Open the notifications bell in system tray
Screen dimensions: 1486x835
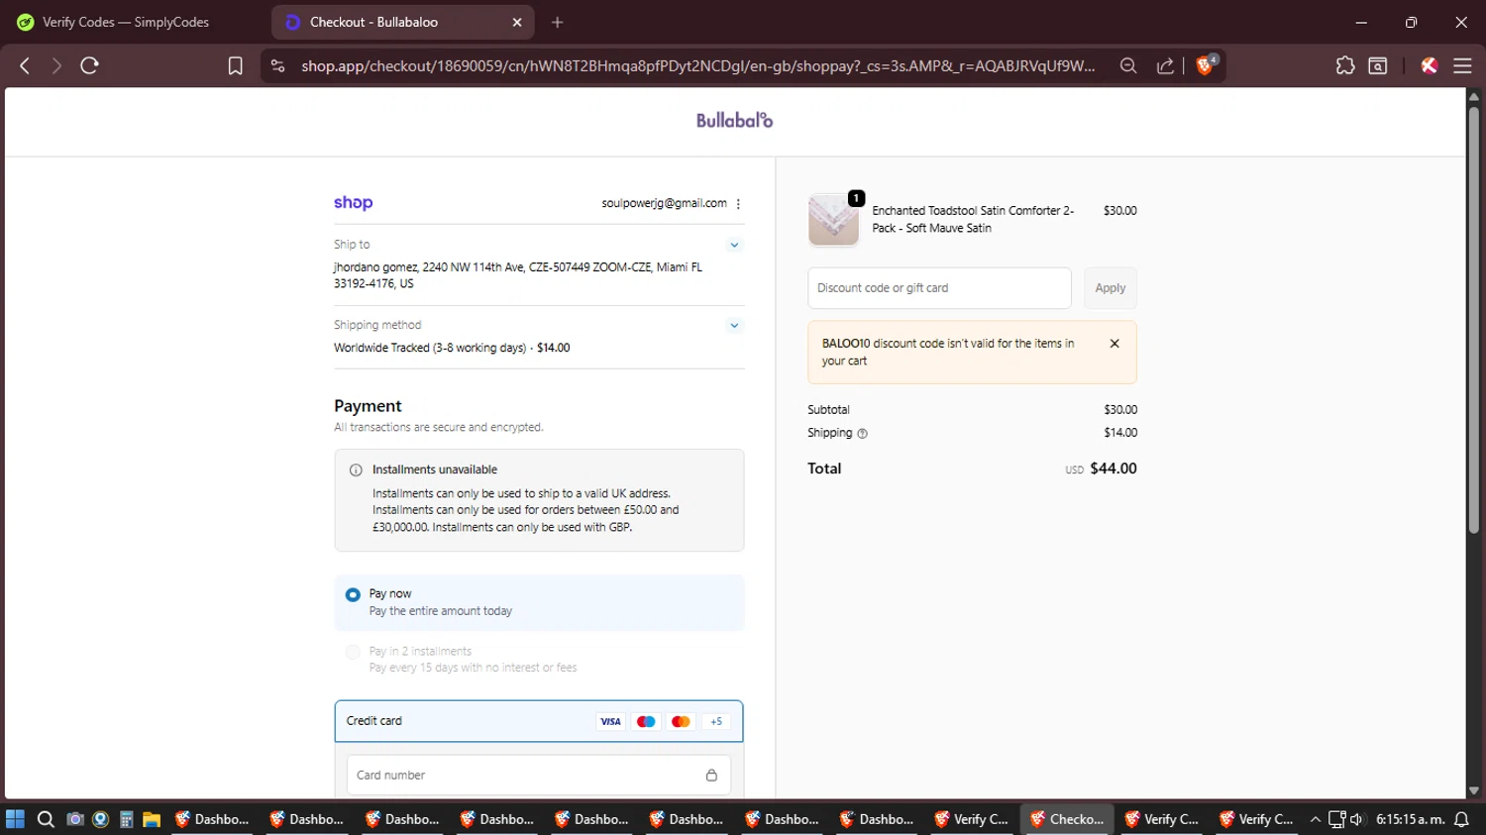tap(1461, 819)
